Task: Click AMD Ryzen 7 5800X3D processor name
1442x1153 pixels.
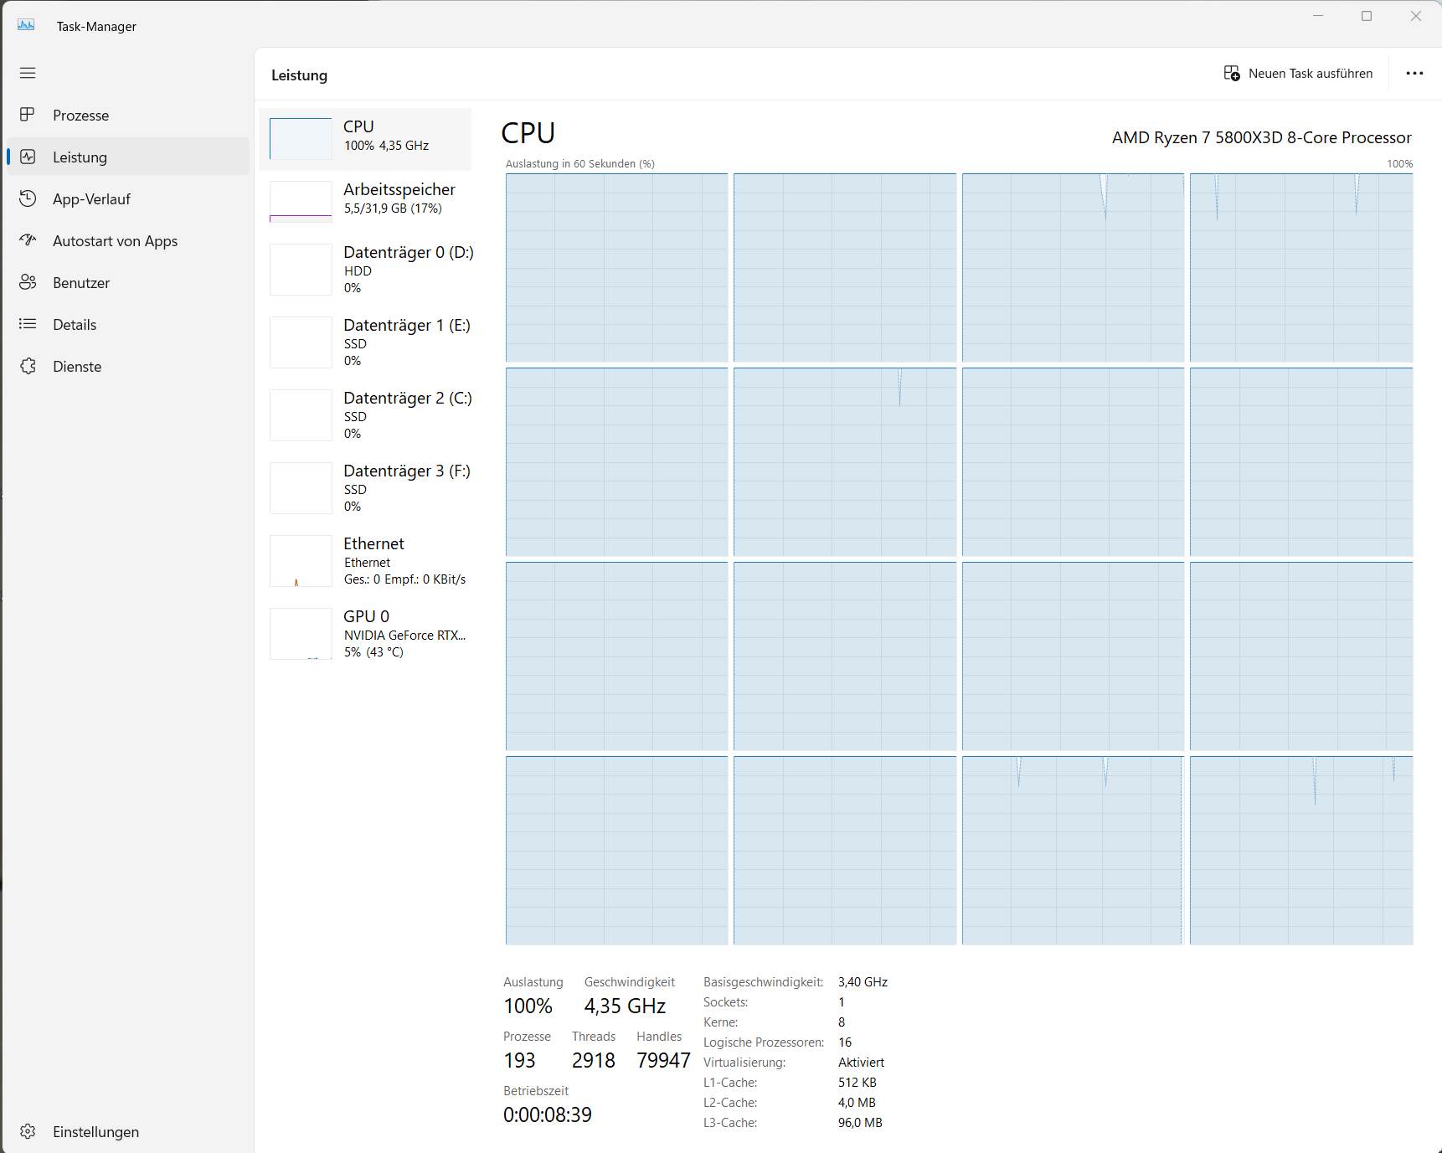Action: [1262, 137]
